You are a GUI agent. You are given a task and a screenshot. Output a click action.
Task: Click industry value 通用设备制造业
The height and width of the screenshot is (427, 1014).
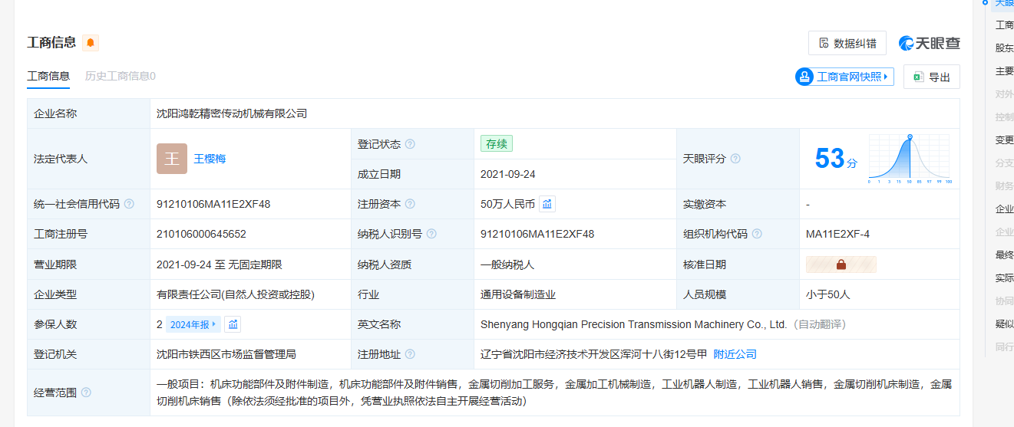click(x=518, y=294)
